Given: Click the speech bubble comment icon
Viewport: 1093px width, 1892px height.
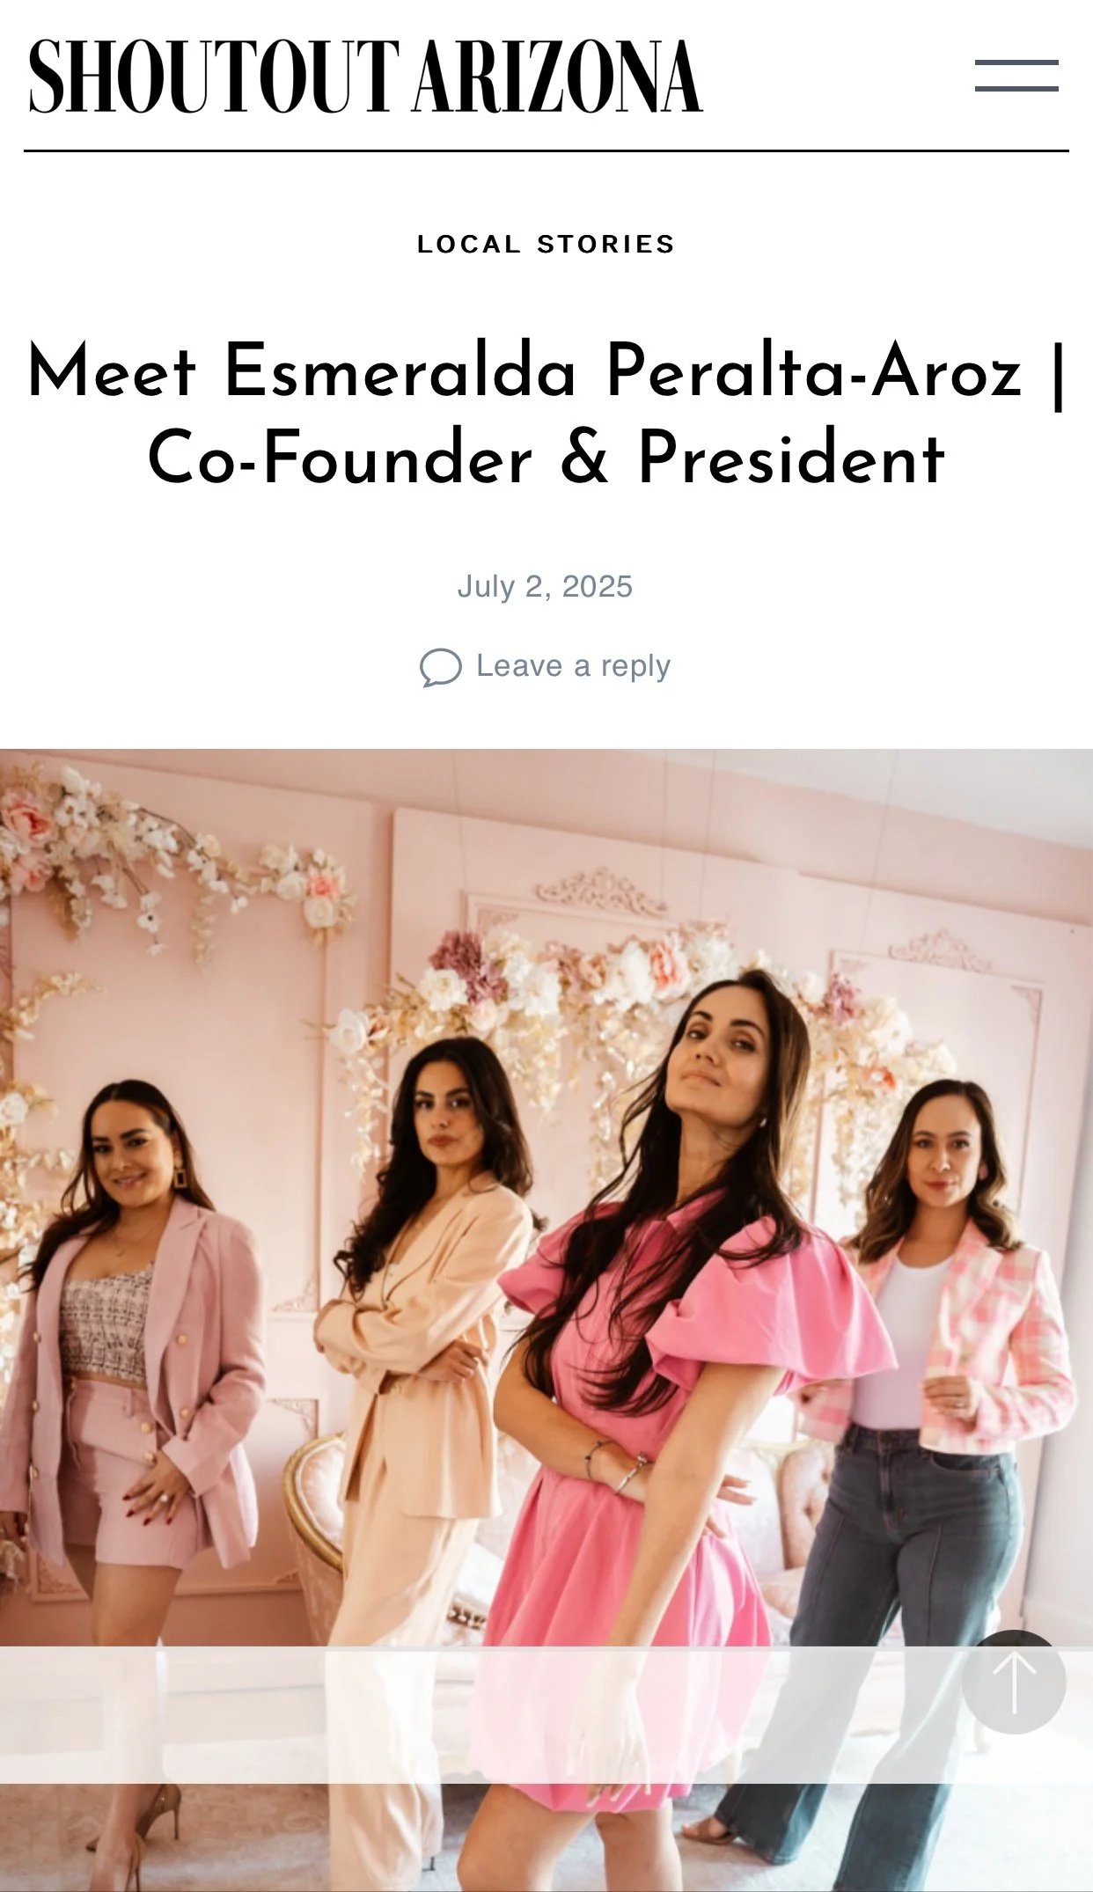Looking at the screenshot, I should 441,667.
